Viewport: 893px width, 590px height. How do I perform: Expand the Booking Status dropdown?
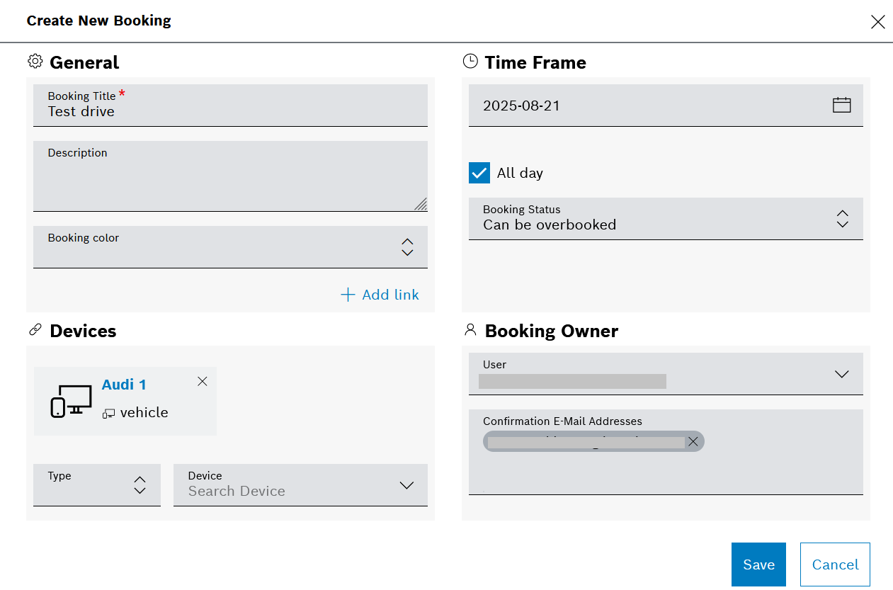click(x=842, y=219)
